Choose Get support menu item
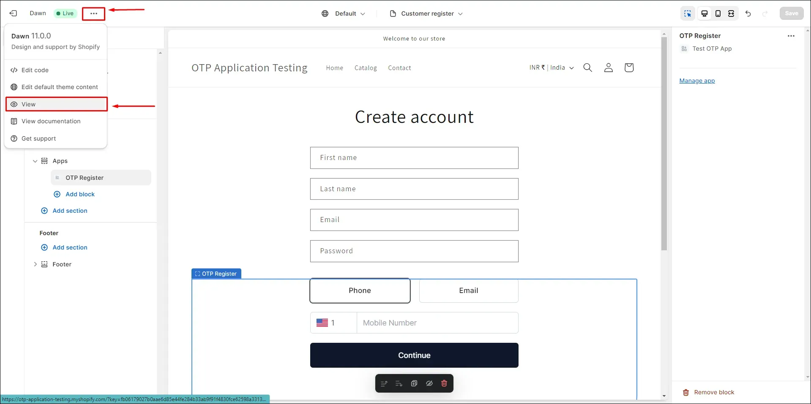 point(55,138)
